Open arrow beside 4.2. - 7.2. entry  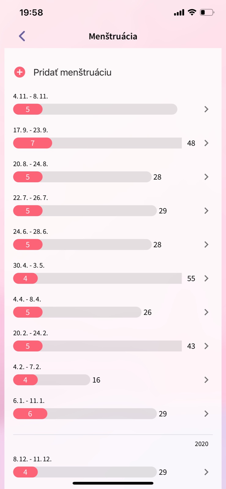[x=206, y=380]
